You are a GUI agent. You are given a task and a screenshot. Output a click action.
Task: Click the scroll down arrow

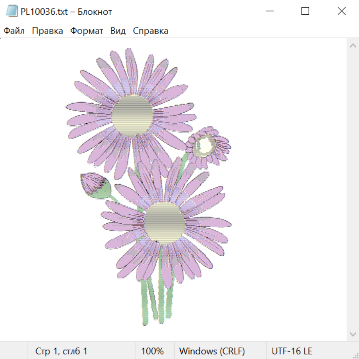pyautogui.click(x=353, y=334)
